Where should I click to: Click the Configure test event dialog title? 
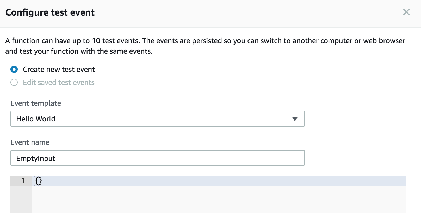click(x=50, y=12)
